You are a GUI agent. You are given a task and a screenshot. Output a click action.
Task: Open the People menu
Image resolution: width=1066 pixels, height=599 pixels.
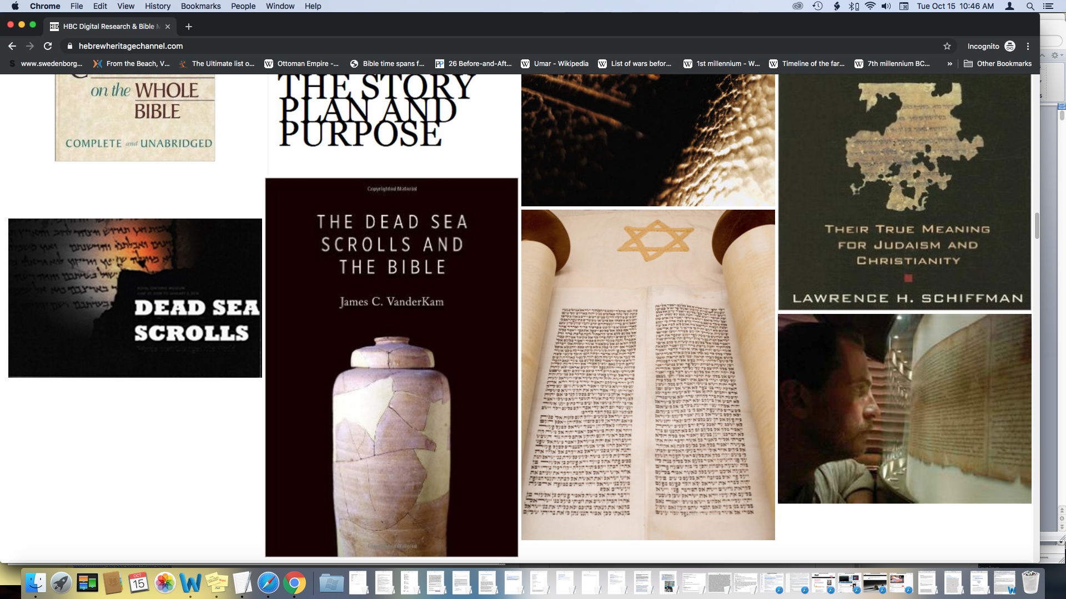pos(243,6)
